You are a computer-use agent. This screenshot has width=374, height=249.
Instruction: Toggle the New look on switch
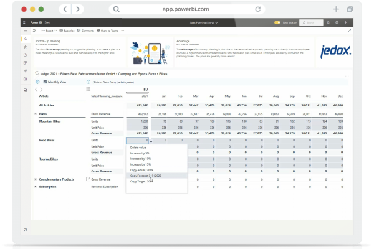tap(277, 22)
